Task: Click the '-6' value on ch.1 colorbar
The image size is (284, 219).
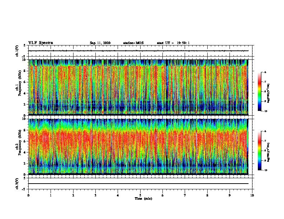Action: click(265, 72)
